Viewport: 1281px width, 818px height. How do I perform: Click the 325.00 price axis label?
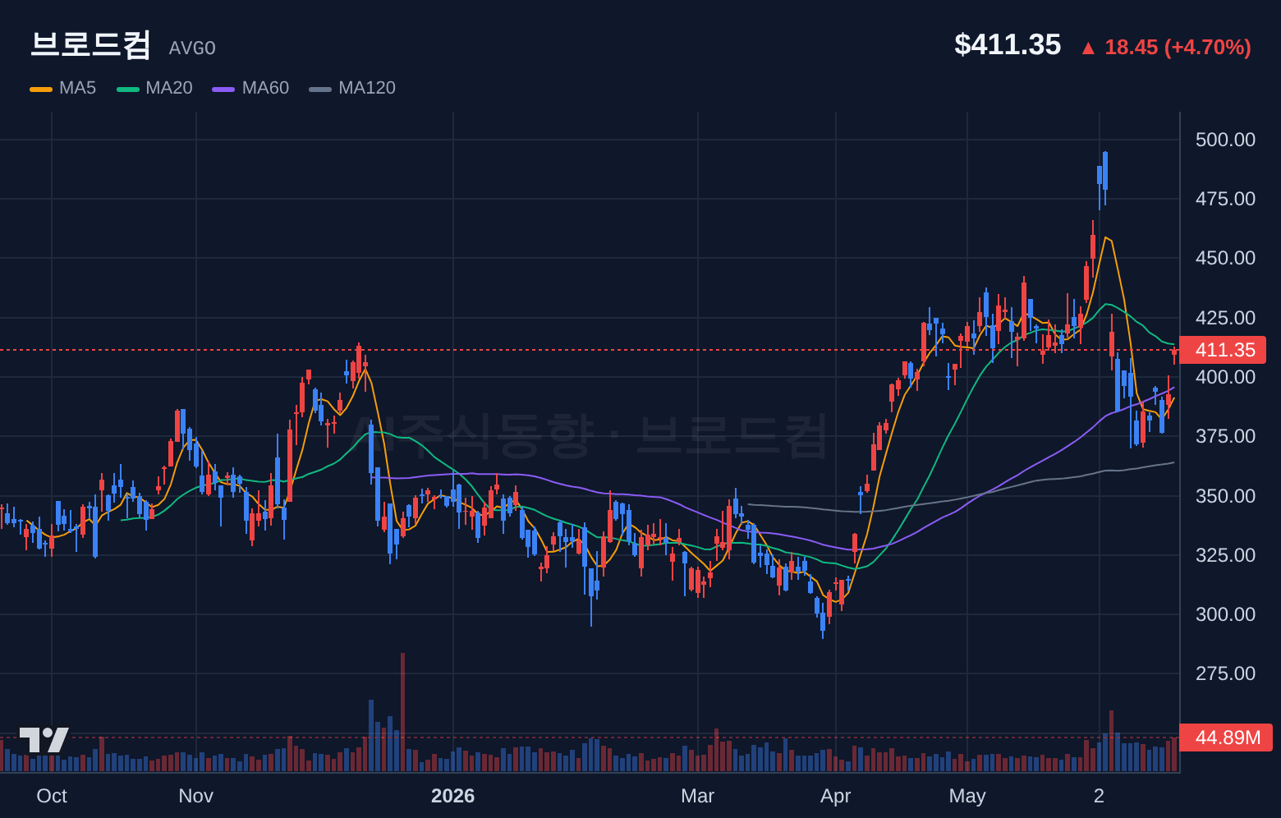click(1225, 555)
